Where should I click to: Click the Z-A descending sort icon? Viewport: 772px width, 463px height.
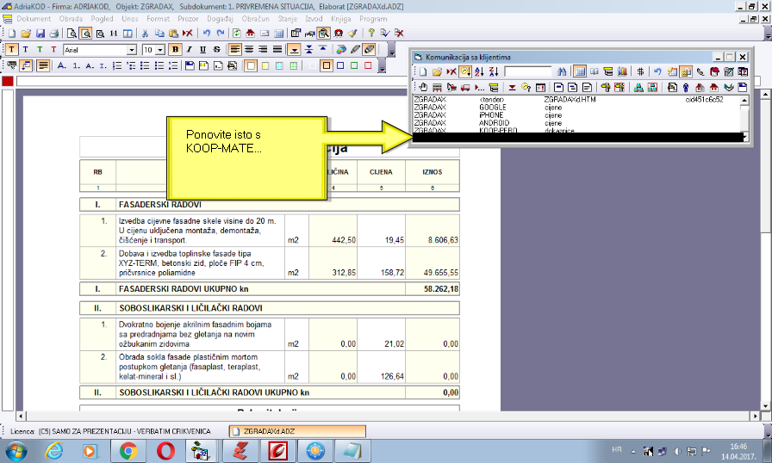[494, 71]
